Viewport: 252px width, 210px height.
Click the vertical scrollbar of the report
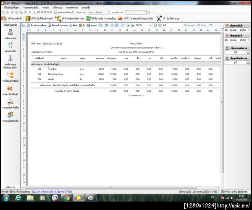(x=222, y=102)
